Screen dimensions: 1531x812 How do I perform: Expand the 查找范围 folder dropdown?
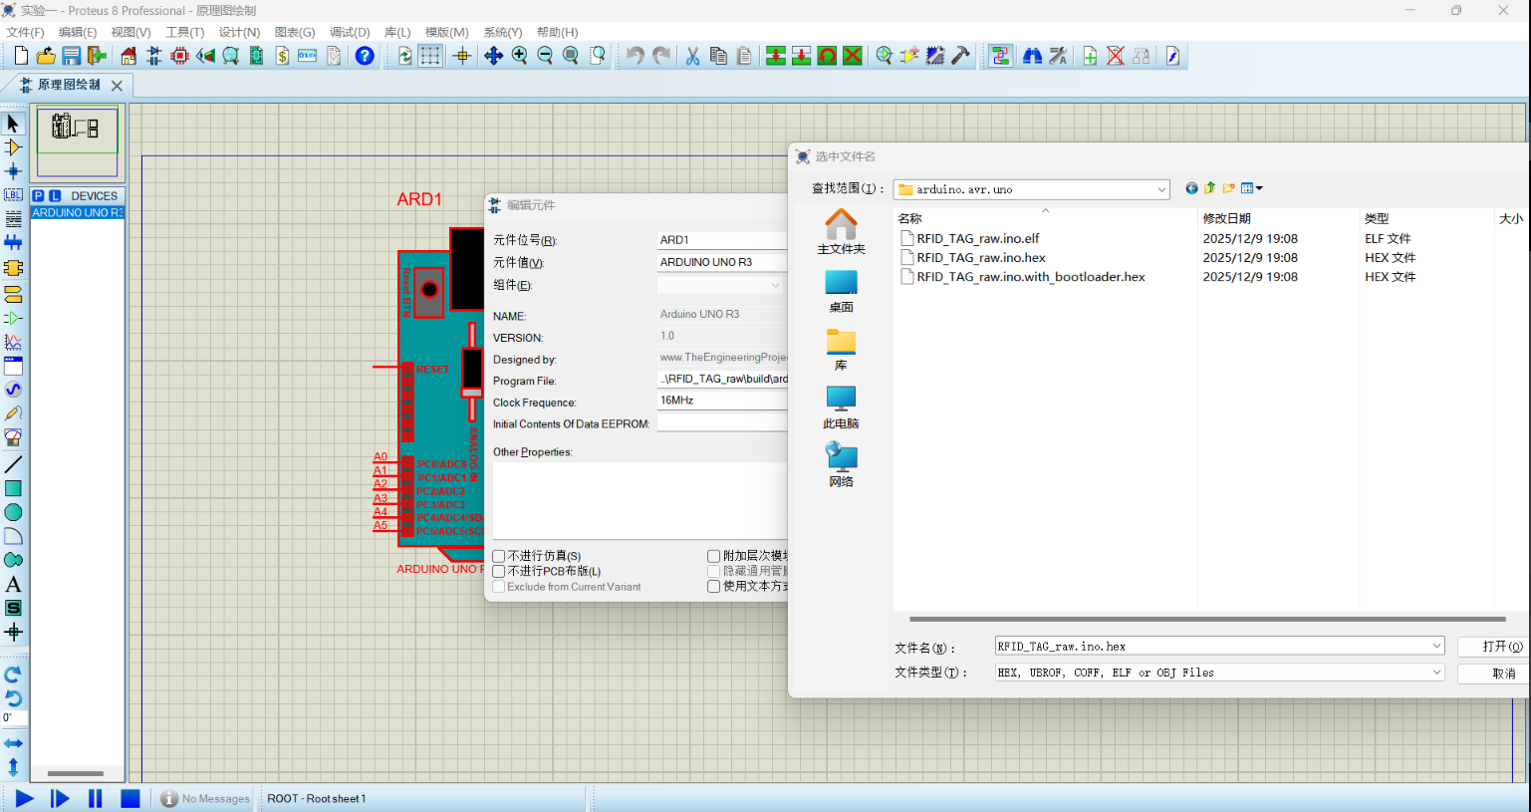(x=1161, y=189)
